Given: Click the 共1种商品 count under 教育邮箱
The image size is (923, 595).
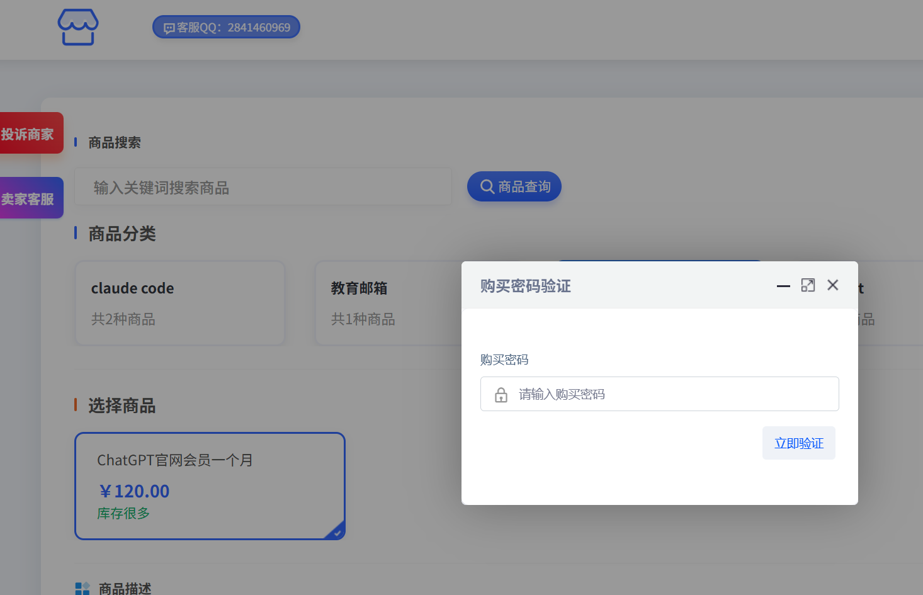Looking at the screenshot, I should point(363,319).
